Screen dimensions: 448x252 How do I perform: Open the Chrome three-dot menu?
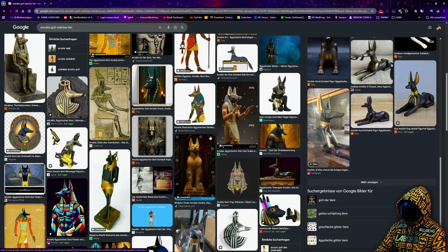[444, 11]
